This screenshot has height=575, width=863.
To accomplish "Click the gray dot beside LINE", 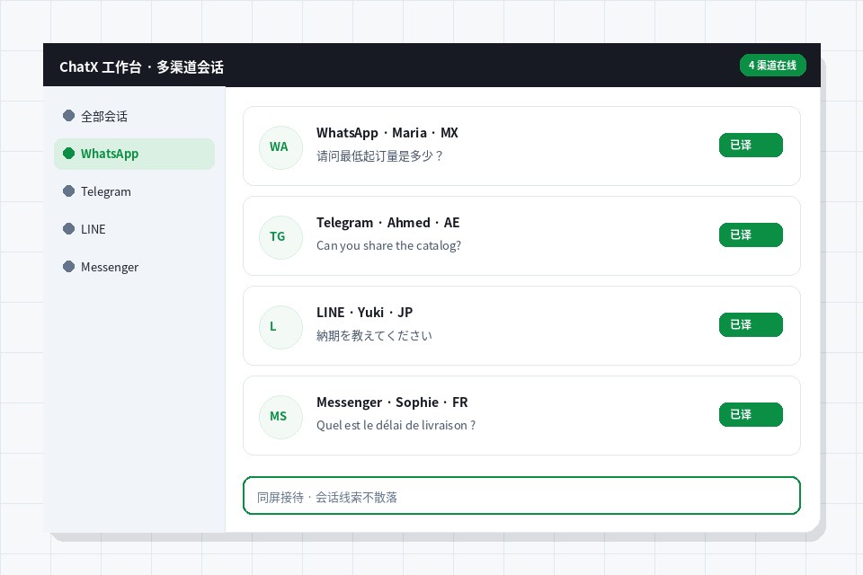I will (x=69, y=228).
